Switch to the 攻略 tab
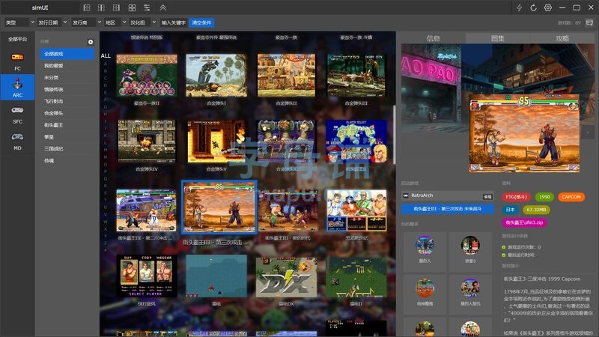 click(x=562, y=38)
